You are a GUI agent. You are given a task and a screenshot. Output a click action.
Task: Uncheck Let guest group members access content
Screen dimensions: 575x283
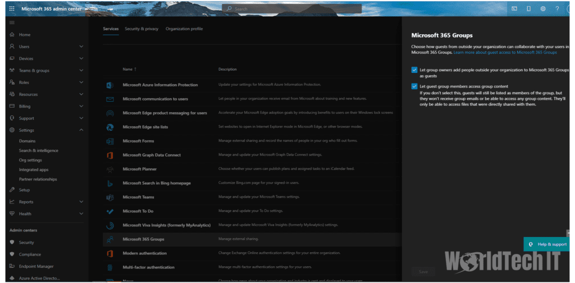414,86
